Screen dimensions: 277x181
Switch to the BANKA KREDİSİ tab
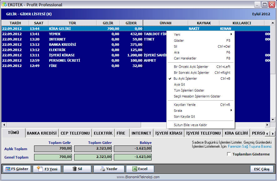pos(42,133)
